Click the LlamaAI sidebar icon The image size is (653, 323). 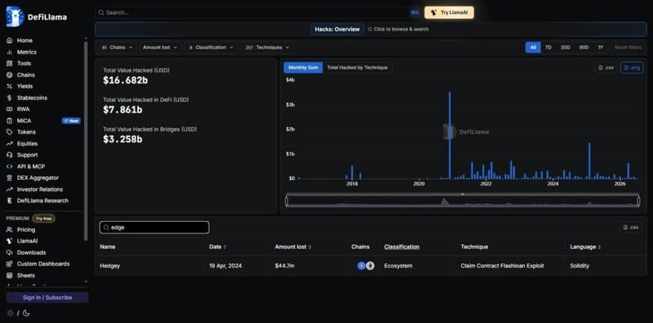[9, 241]
